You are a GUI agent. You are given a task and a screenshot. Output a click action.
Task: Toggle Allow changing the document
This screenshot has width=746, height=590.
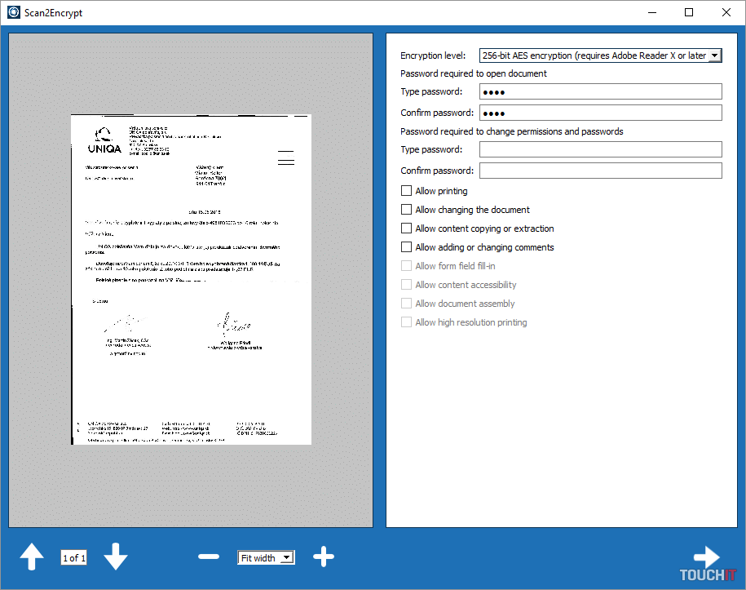click(x=407, y=210)
